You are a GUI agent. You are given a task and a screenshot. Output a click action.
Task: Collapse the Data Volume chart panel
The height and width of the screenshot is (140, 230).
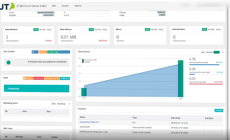click(223, 52)
